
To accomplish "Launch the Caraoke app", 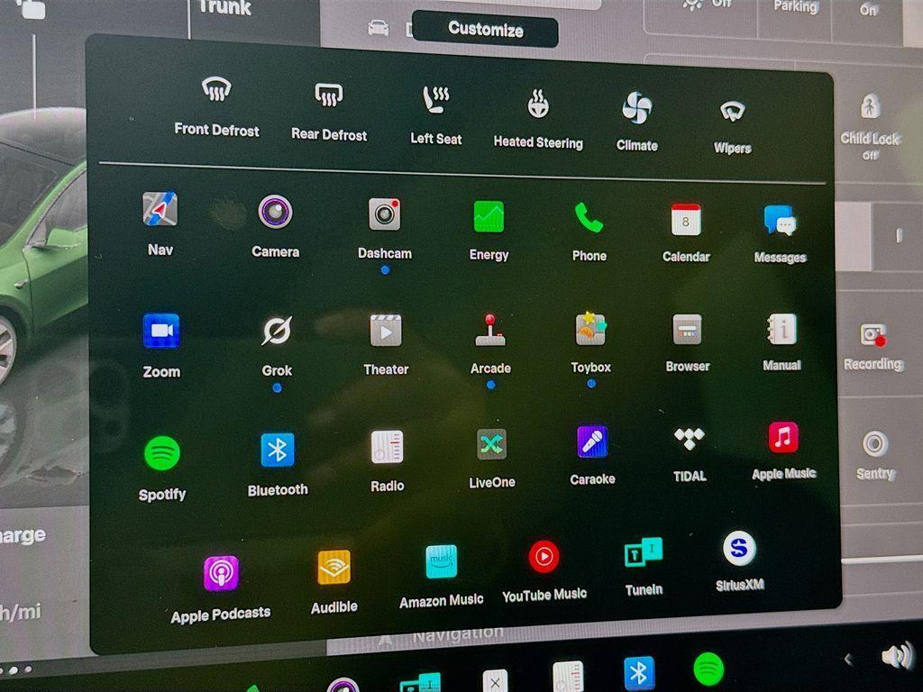I will tap(592, 442).
